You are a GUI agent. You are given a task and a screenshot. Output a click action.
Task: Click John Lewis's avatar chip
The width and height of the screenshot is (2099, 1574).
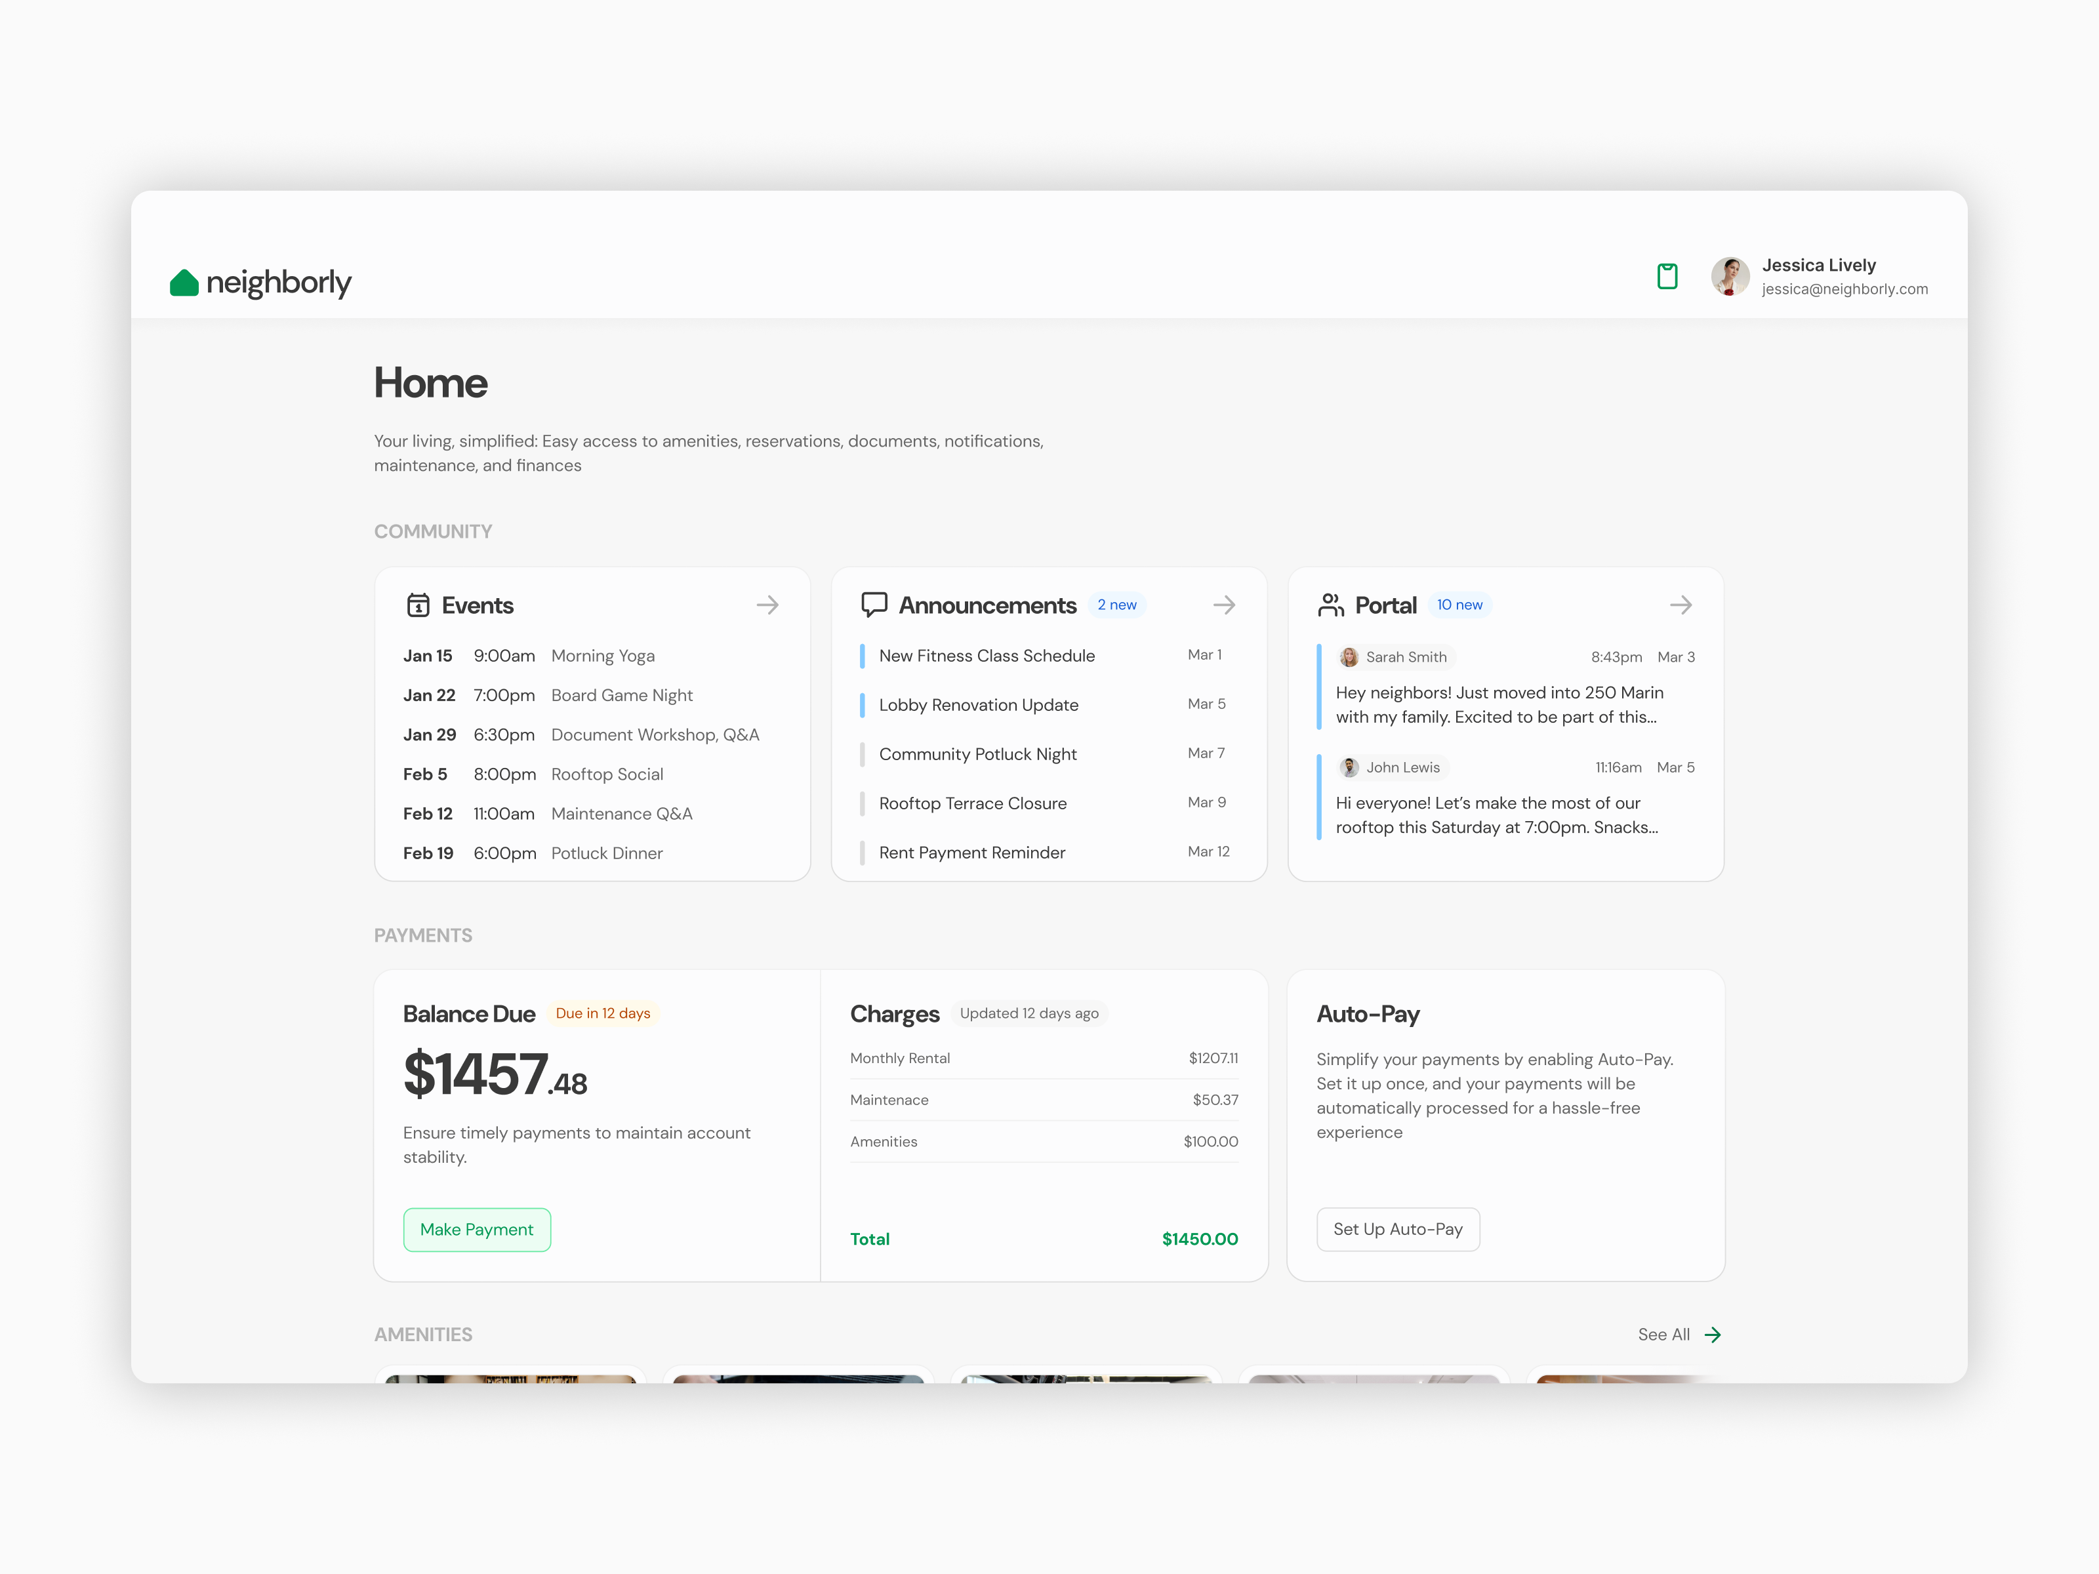pos(1391,767)
